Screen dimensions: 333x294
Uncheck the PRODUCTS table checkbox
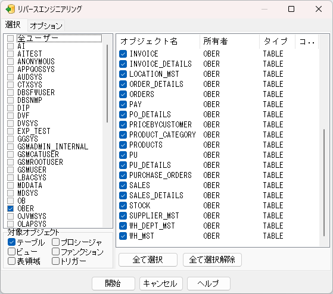(123, 145)
